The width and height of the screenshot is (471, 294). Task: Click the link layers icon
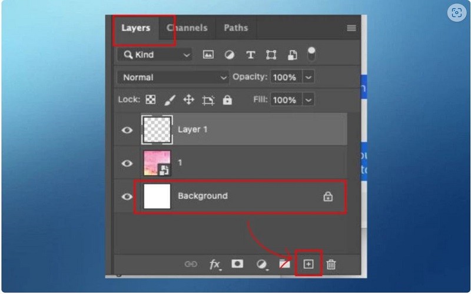191,264
